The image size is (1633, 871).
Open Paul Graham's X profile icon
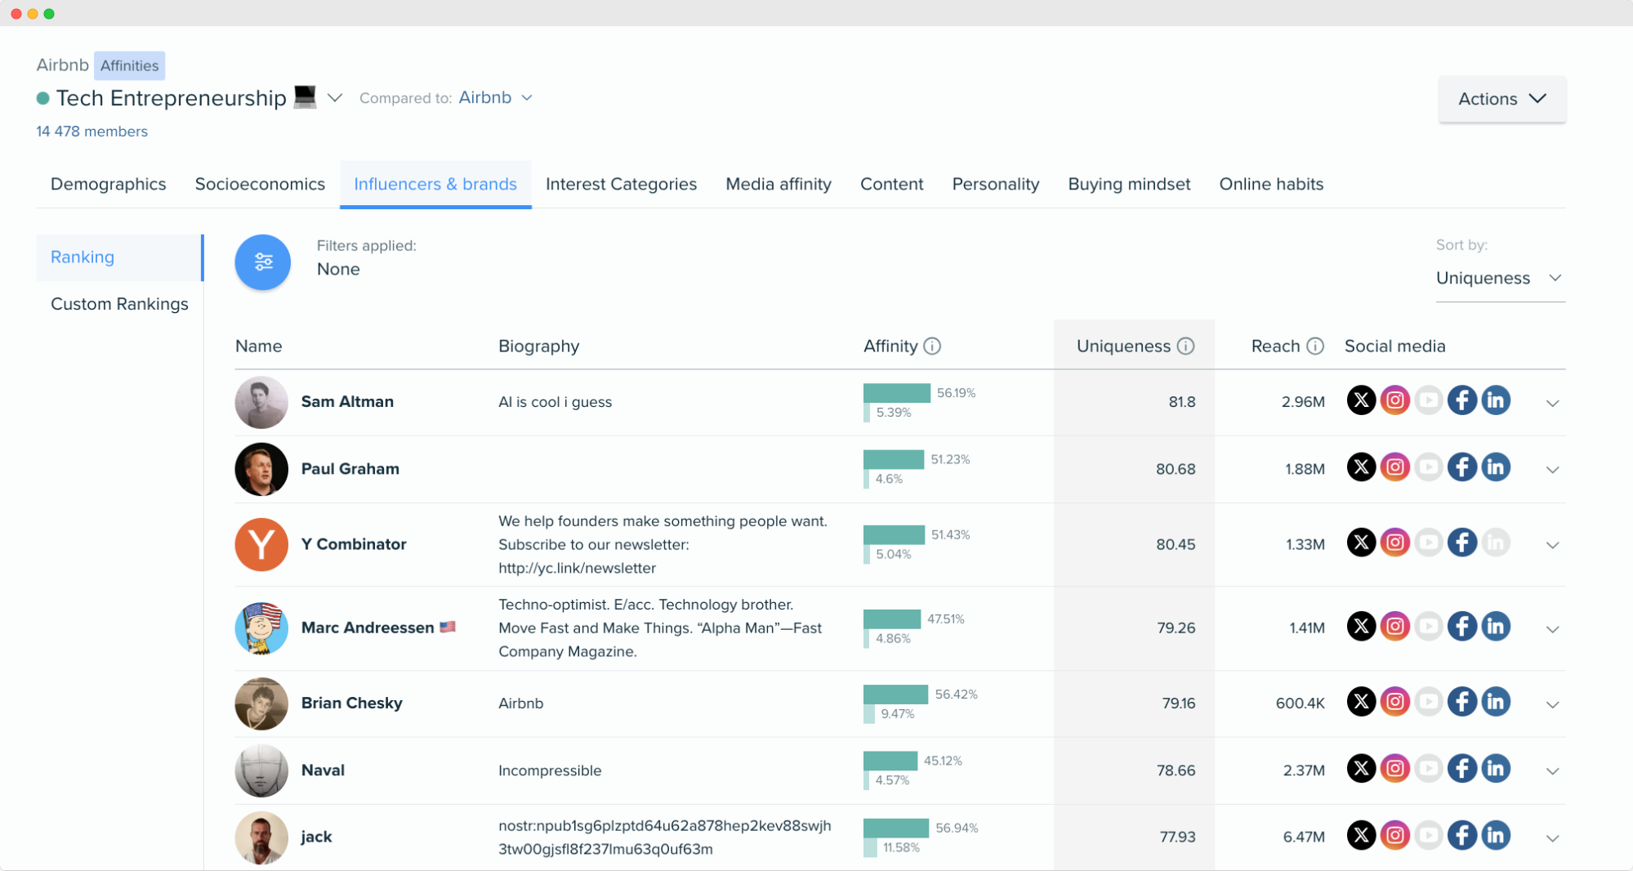pyautogui.click(x=1361, y=467)
